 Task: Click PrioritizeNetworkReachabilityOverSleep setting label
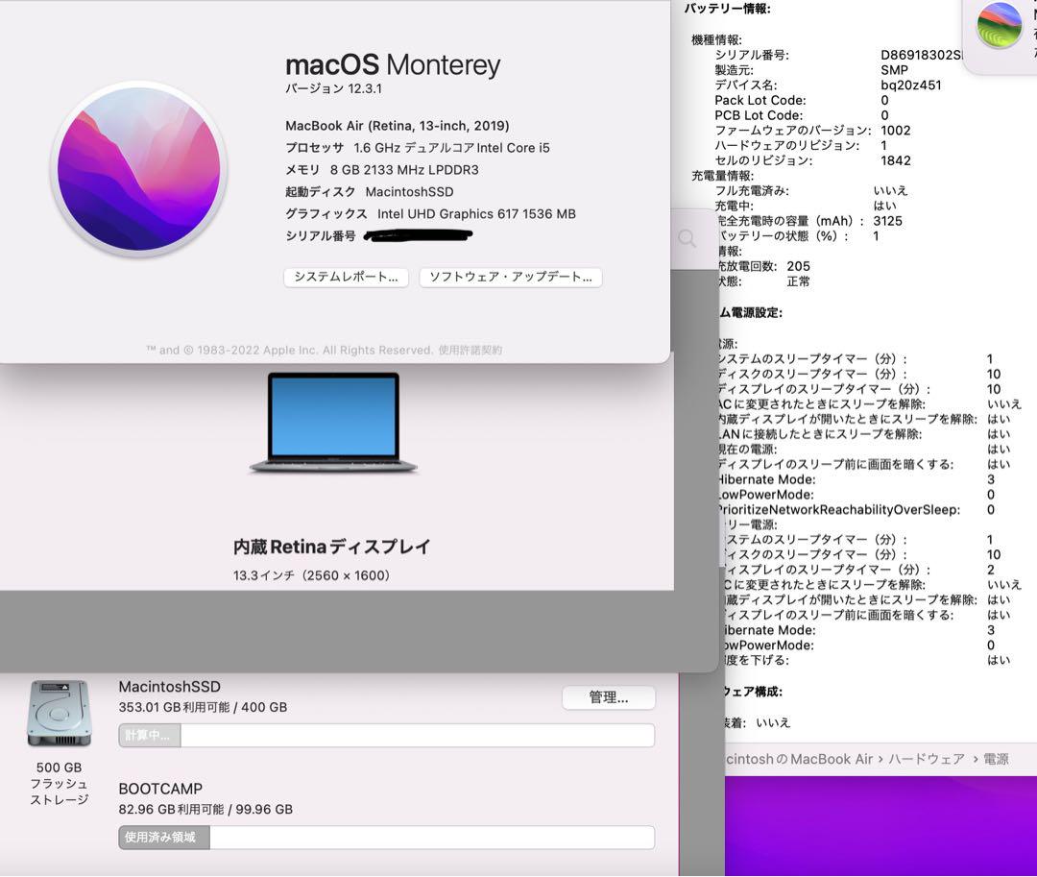click(x=839, y=510)
